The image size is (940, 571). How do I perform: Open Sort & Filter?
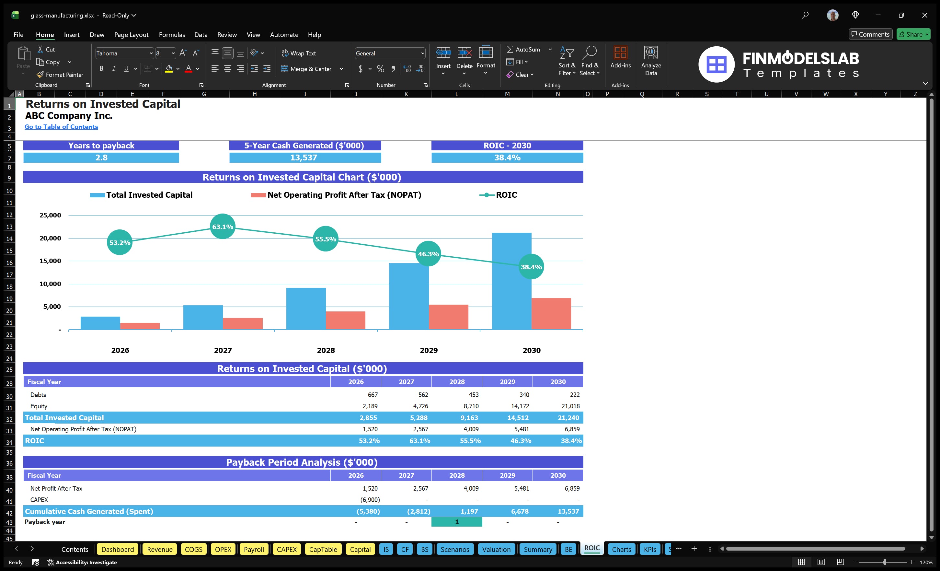click(567, 61)
